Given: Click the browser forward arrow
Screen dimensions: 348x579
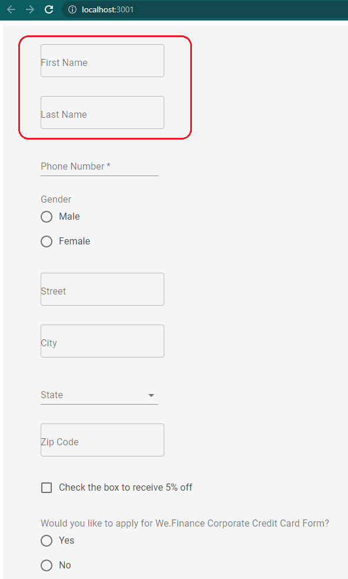Looking at the screenshot, I should coord(30,9).
